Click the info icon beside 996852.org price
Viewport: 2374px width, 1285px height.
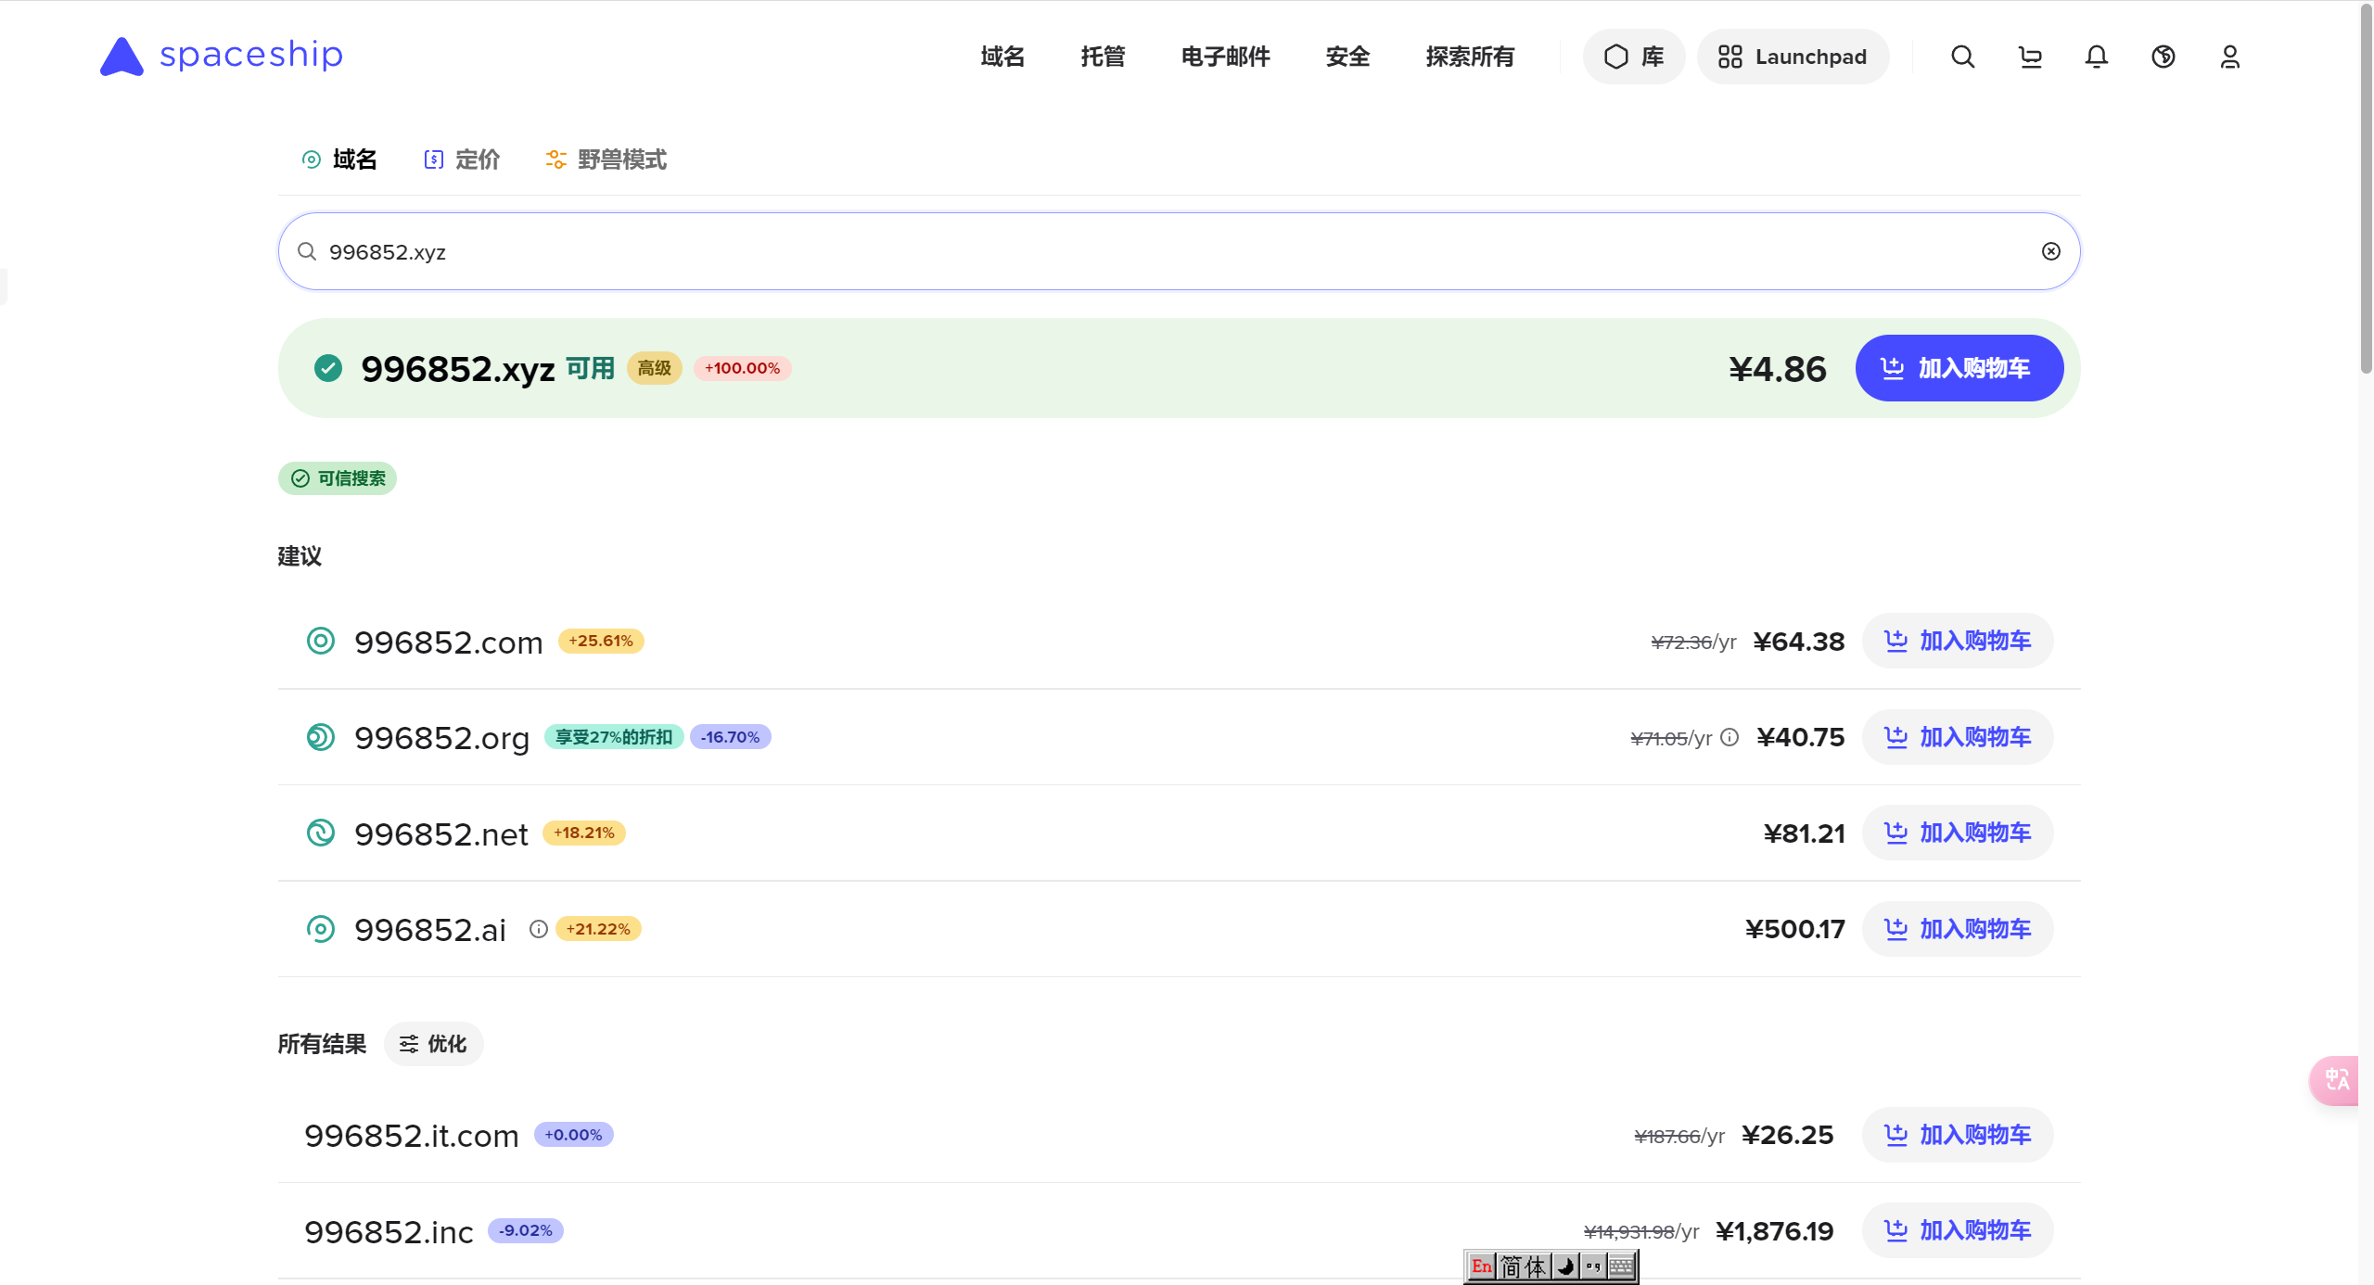tap(1729, 737)
